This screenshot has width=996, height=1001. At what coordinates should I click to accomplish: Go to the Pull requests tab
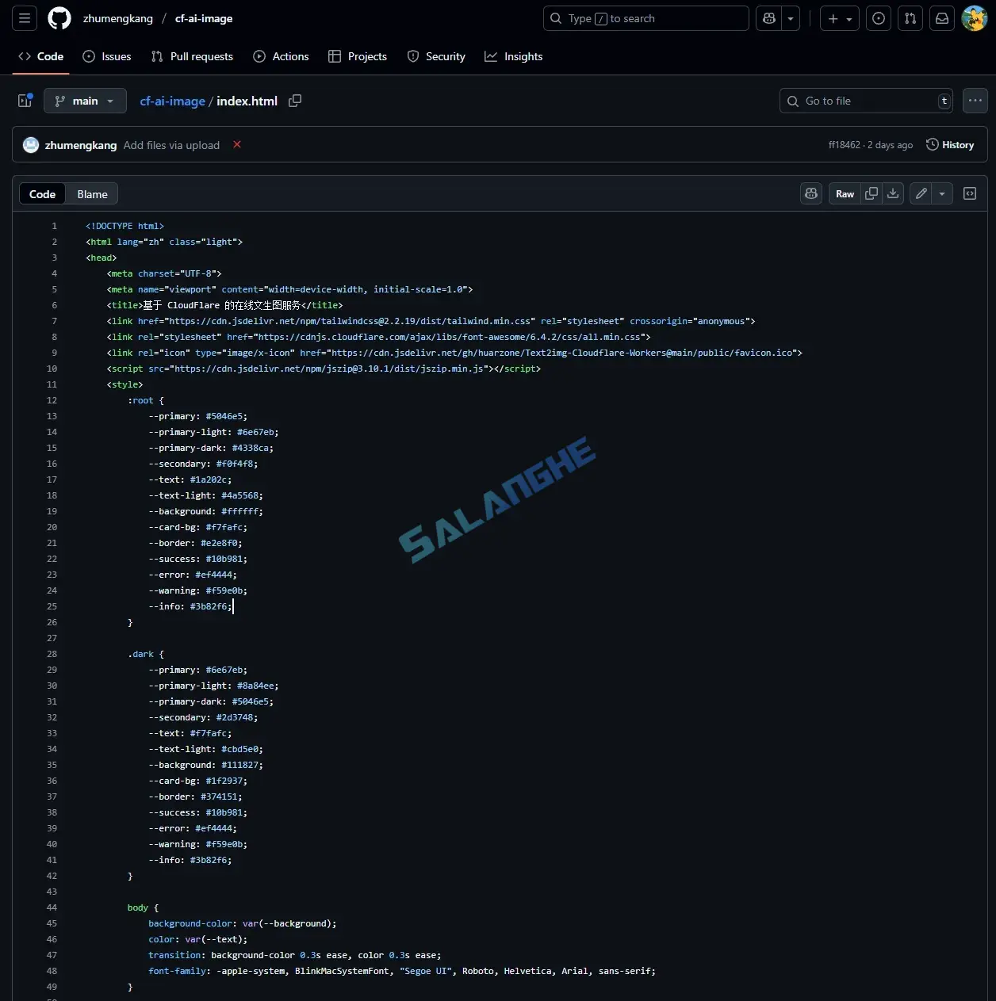[192, 56]
